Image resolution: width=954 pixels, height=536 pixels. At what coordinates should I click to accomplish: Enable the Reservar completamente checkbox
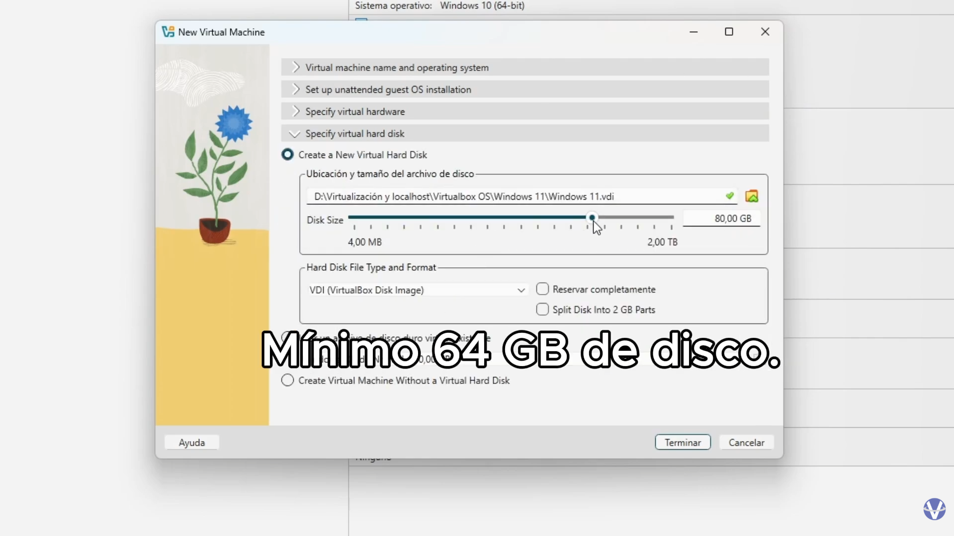tap(542, 289)
